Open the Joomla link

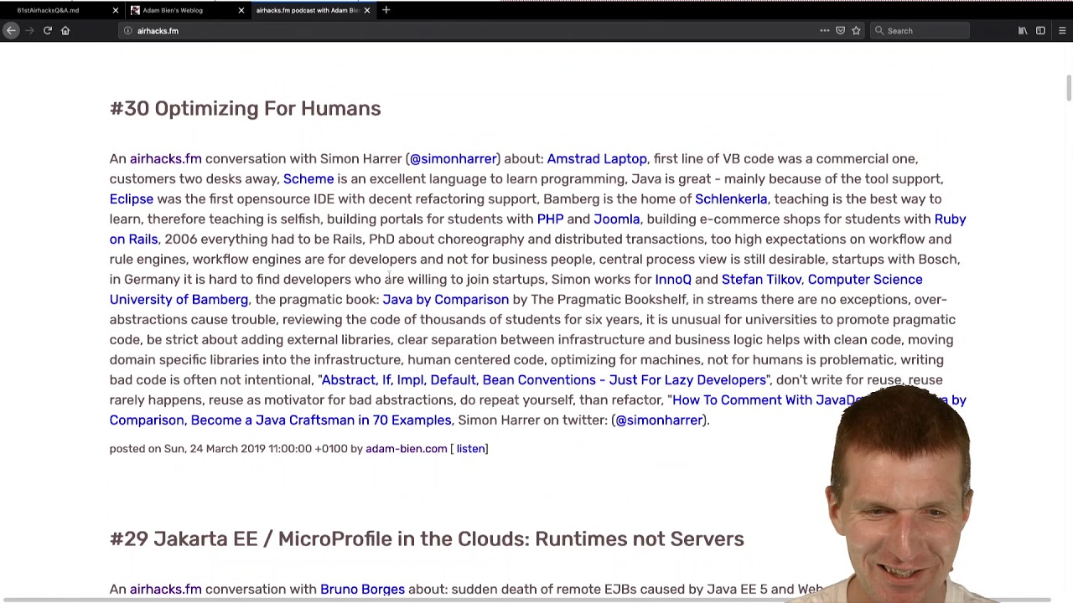coord(616,219)
